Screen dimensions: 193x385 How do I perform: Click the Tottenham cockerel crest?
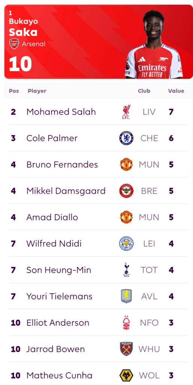tap(126, 270)
